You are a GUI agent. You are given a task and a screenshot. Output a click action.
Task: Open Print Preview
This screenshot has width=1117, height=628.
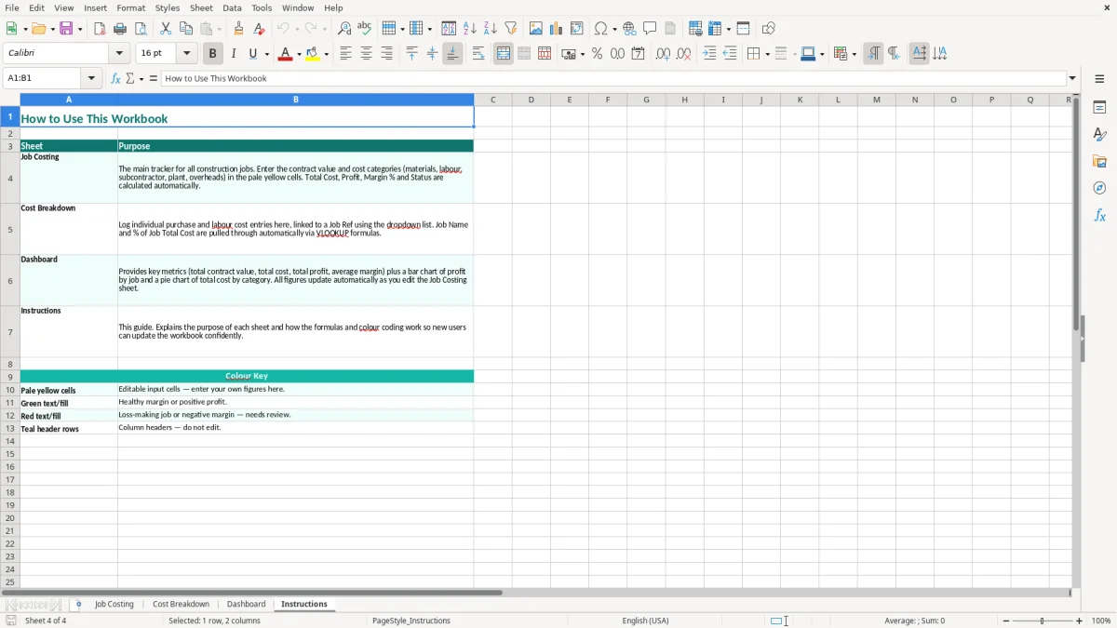pos(141,29)
